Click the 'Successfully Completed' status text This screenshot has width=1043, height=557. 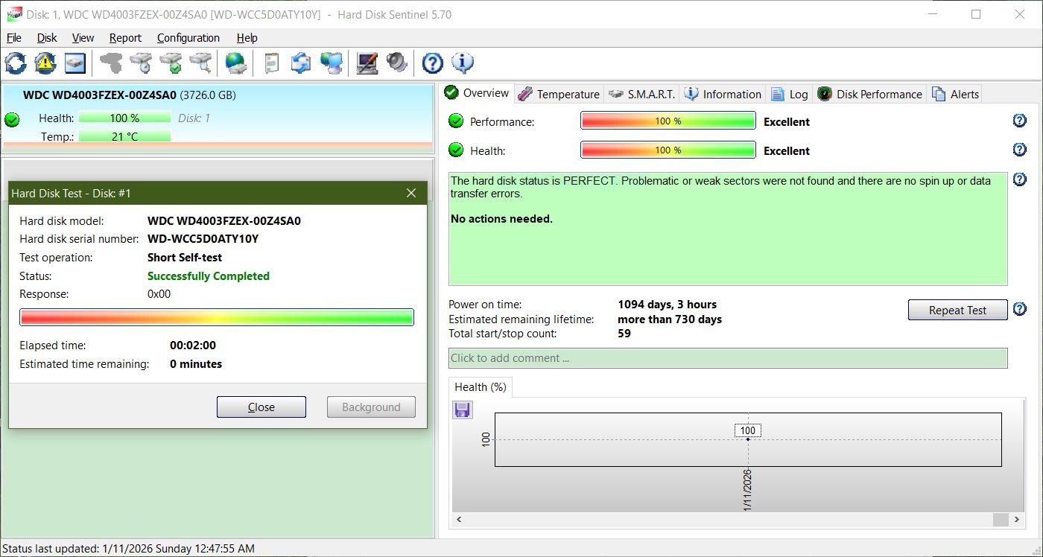(209, 276)
